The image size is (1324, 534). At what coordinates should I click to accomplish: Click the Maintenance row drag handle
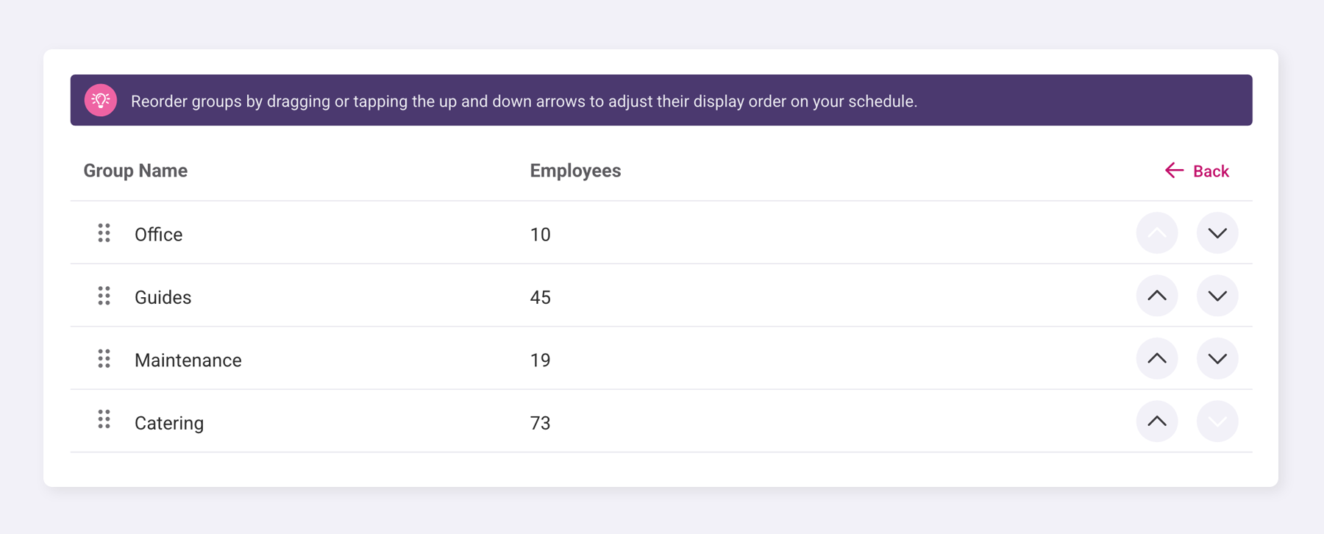click(104, 359)
